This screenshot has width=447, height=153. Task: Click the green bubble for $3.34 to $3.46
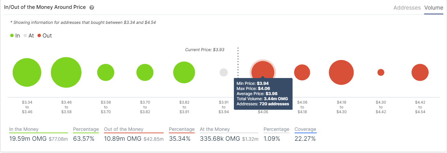pos(27,73)
